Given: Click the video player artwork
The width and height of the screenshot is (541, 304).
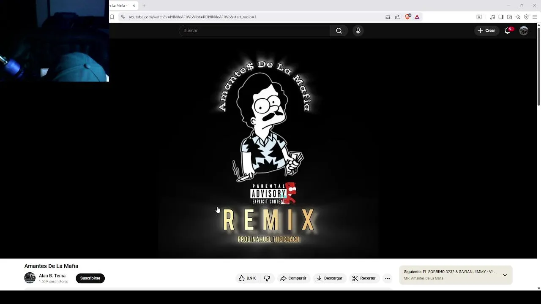Looking at the screenshot, I should click(268, 148).
